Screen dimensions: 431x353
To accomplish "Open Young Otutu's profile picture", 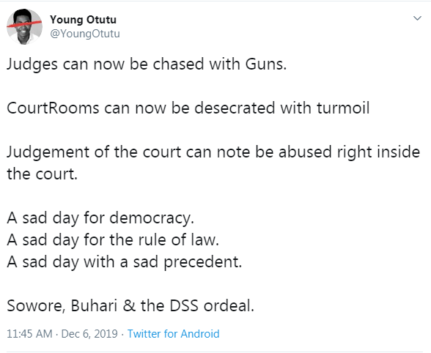I will [x=24, y=26].
